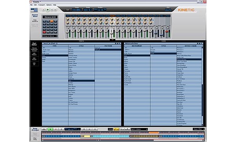
Task: Open the Options menu
Action: click(x=49, y=5)
